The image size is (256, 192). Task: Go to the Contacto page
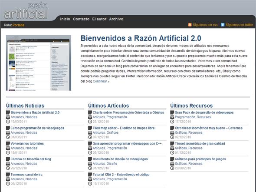pyautogui.click(x=81, y=19)
